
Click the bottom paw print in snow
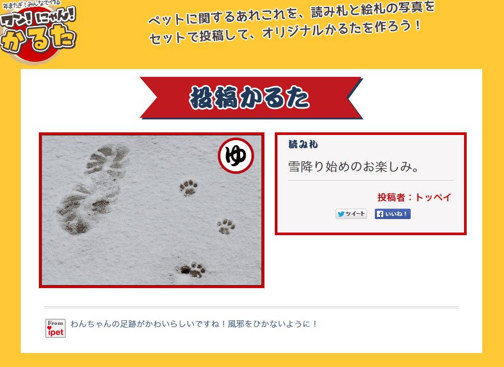(191, 269)
